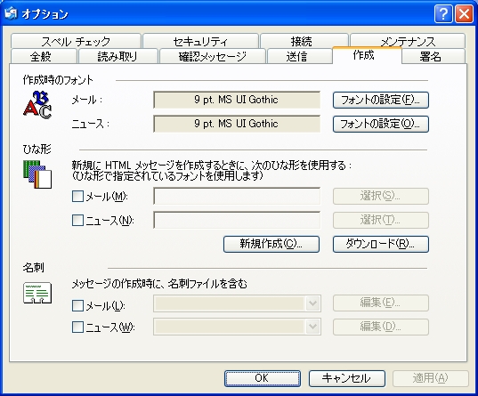This screenshot has height=396, width=478.
Task: Open the ニュース(W) business card dropdown
Action: pyautogui.click(x=312, y=327)
